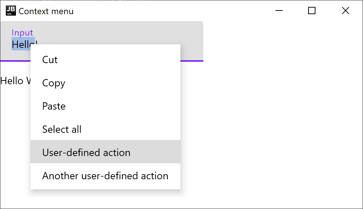Choose Copy in the context menu
The height and width of the screenshot is (209, 363).
click(x=53, y=83)
